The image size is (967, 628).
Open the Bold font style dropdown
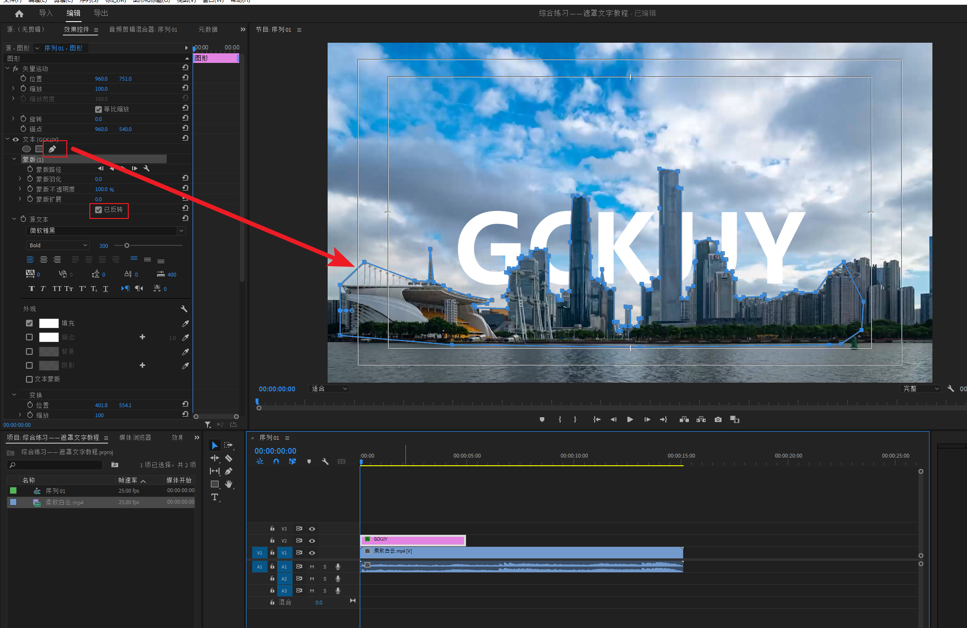[58, 245]
